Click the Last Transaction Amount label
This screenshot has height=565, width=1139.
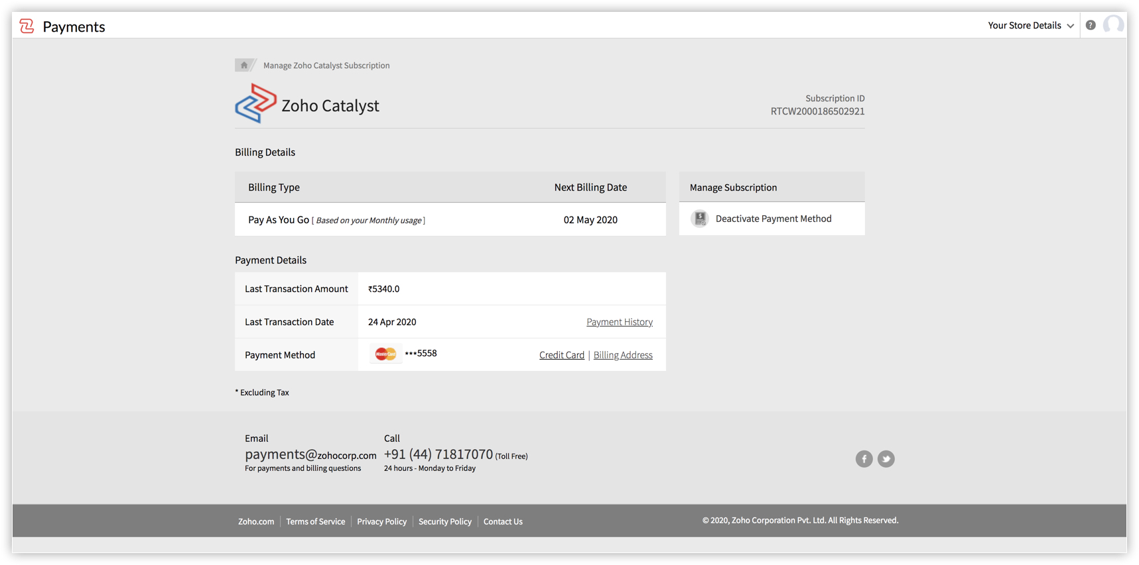coord(296,289)
